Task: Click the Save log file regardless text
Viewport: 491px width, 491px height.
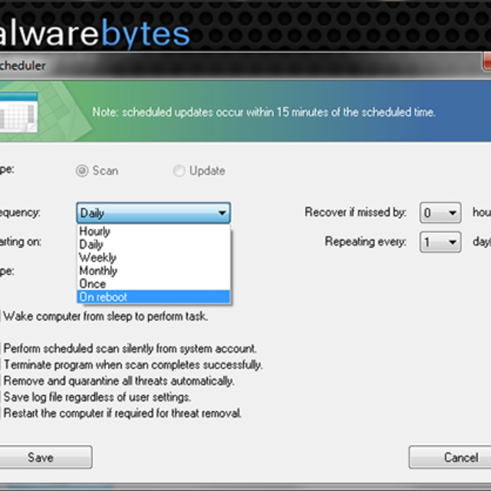Action: tap(97, 397)
